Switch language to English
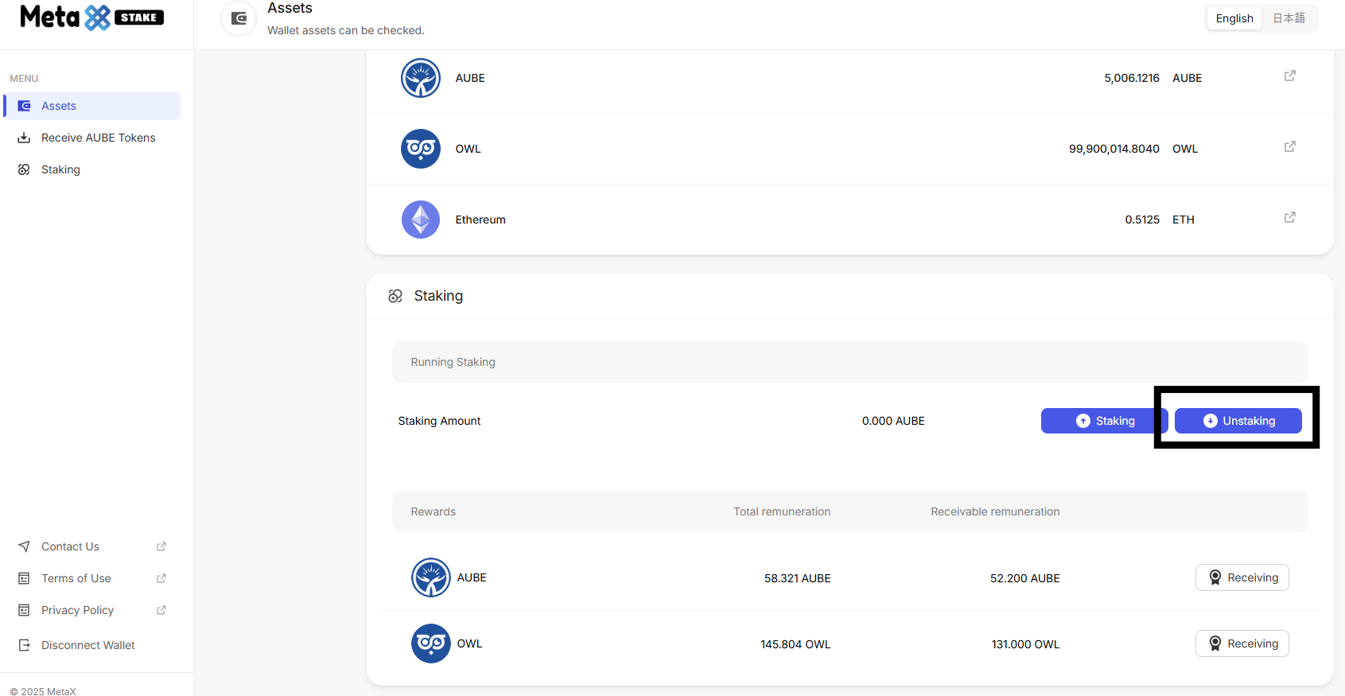The height and width of the screenshot is (696, 1345). pos(1234,18)
